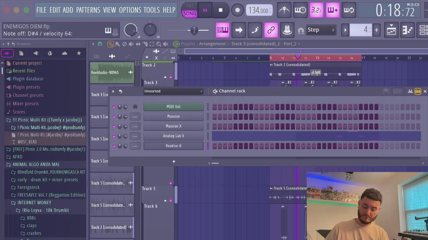428x240 pixels.
Task: Select the Massive X channel button
Action: 173,126
